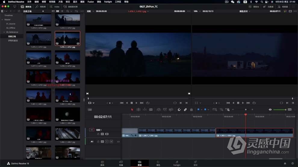Image resolution: width=298 pixels, height=167 pixels.
Task: Click the flag clip icon
Action: [x=198, y=110]
